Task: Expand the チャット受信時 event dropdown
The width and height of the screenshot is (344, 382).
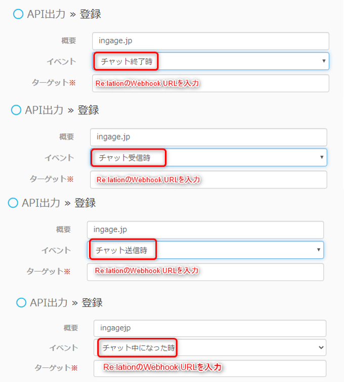Action: click(x=209, y=158)
